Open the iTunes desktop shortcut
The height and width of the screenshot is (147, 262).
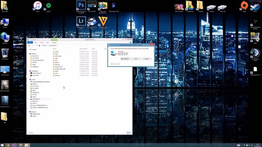pos(38,7)
